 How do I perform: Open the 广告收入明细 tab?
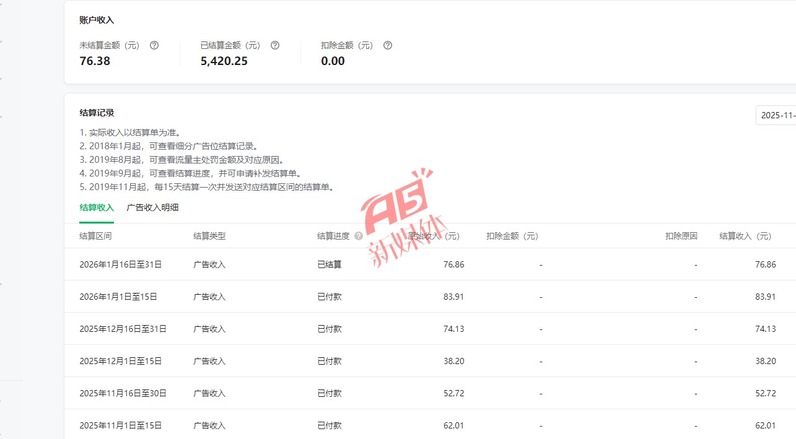(x=152, y=207)
